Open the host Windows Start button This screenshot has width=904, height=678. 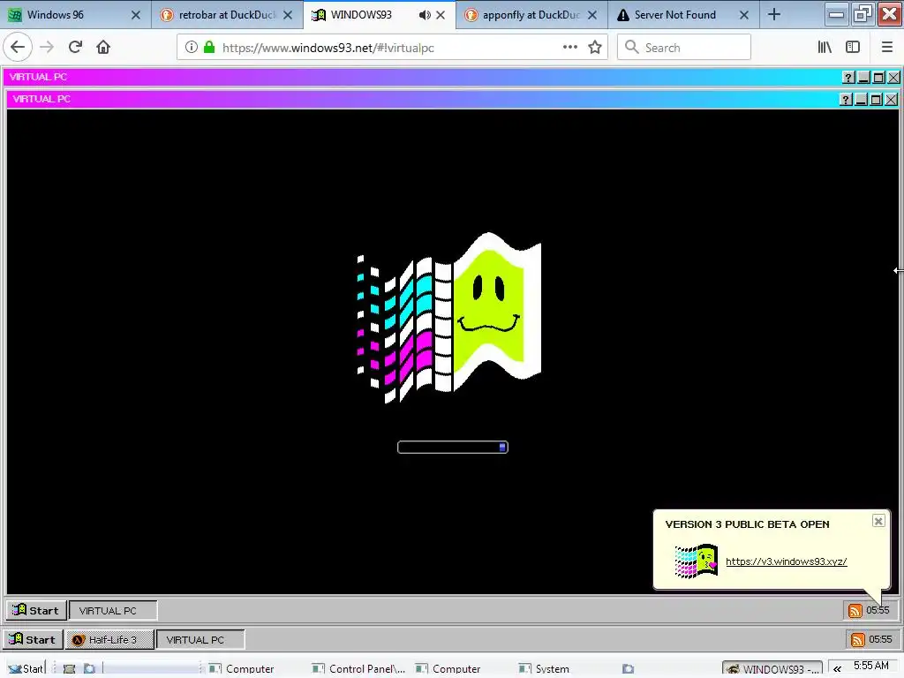[x=25, y=668]
